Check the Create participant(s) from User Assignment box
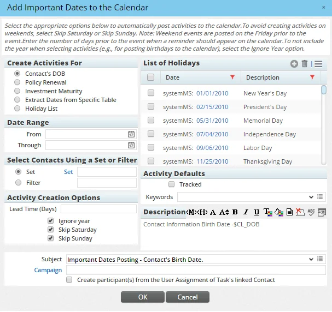The image size is (332, 312). click(x=69, y=280)
